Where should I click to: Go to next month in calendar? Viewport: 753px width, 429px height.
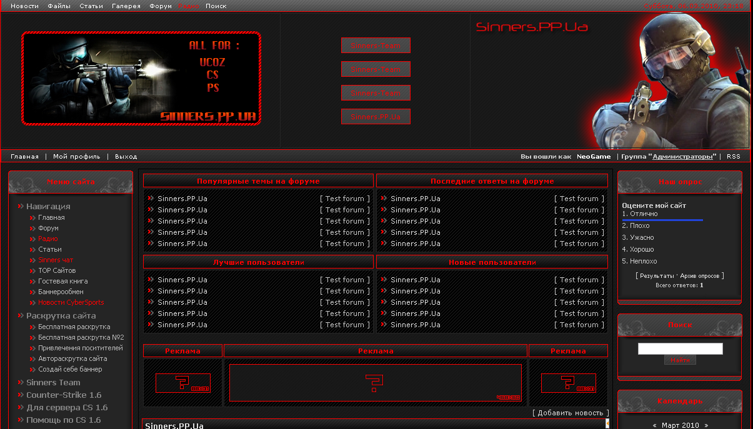point(706,425)
